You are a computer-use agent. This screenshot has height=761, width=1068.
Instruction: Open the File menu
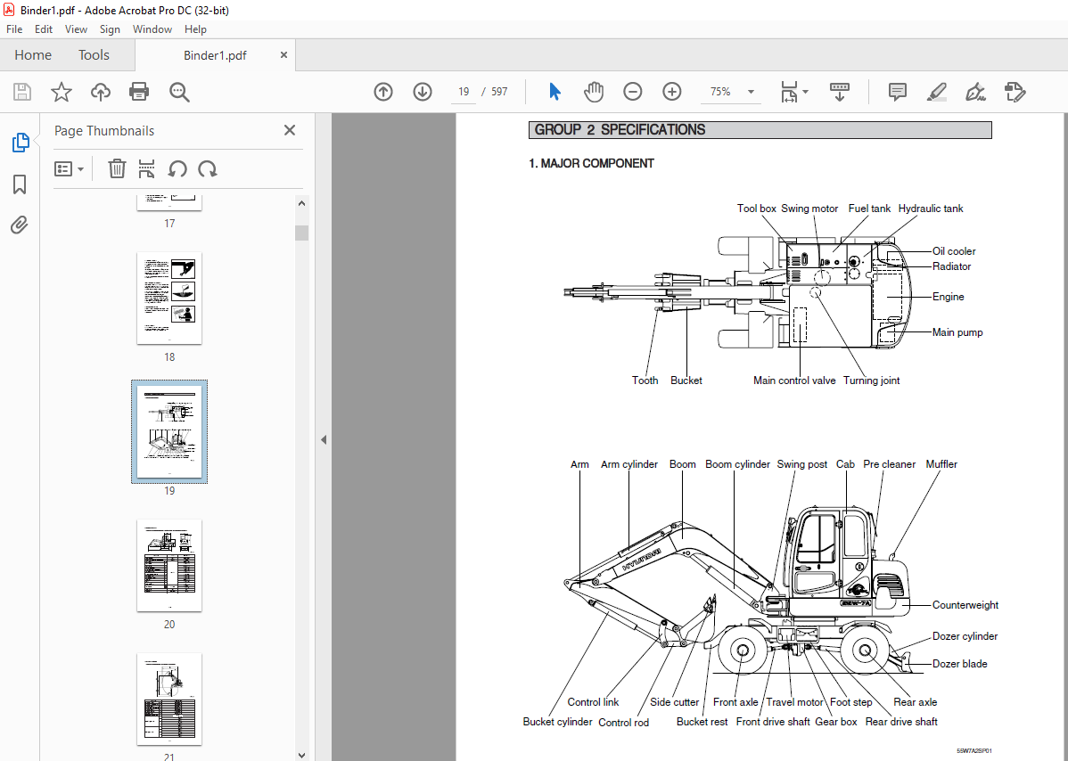(x=14, y=29)
